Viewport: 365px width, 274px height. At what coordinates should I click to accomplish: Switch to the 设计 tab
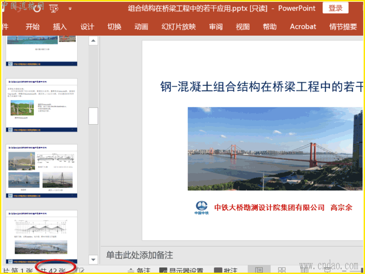pos(87,26)
